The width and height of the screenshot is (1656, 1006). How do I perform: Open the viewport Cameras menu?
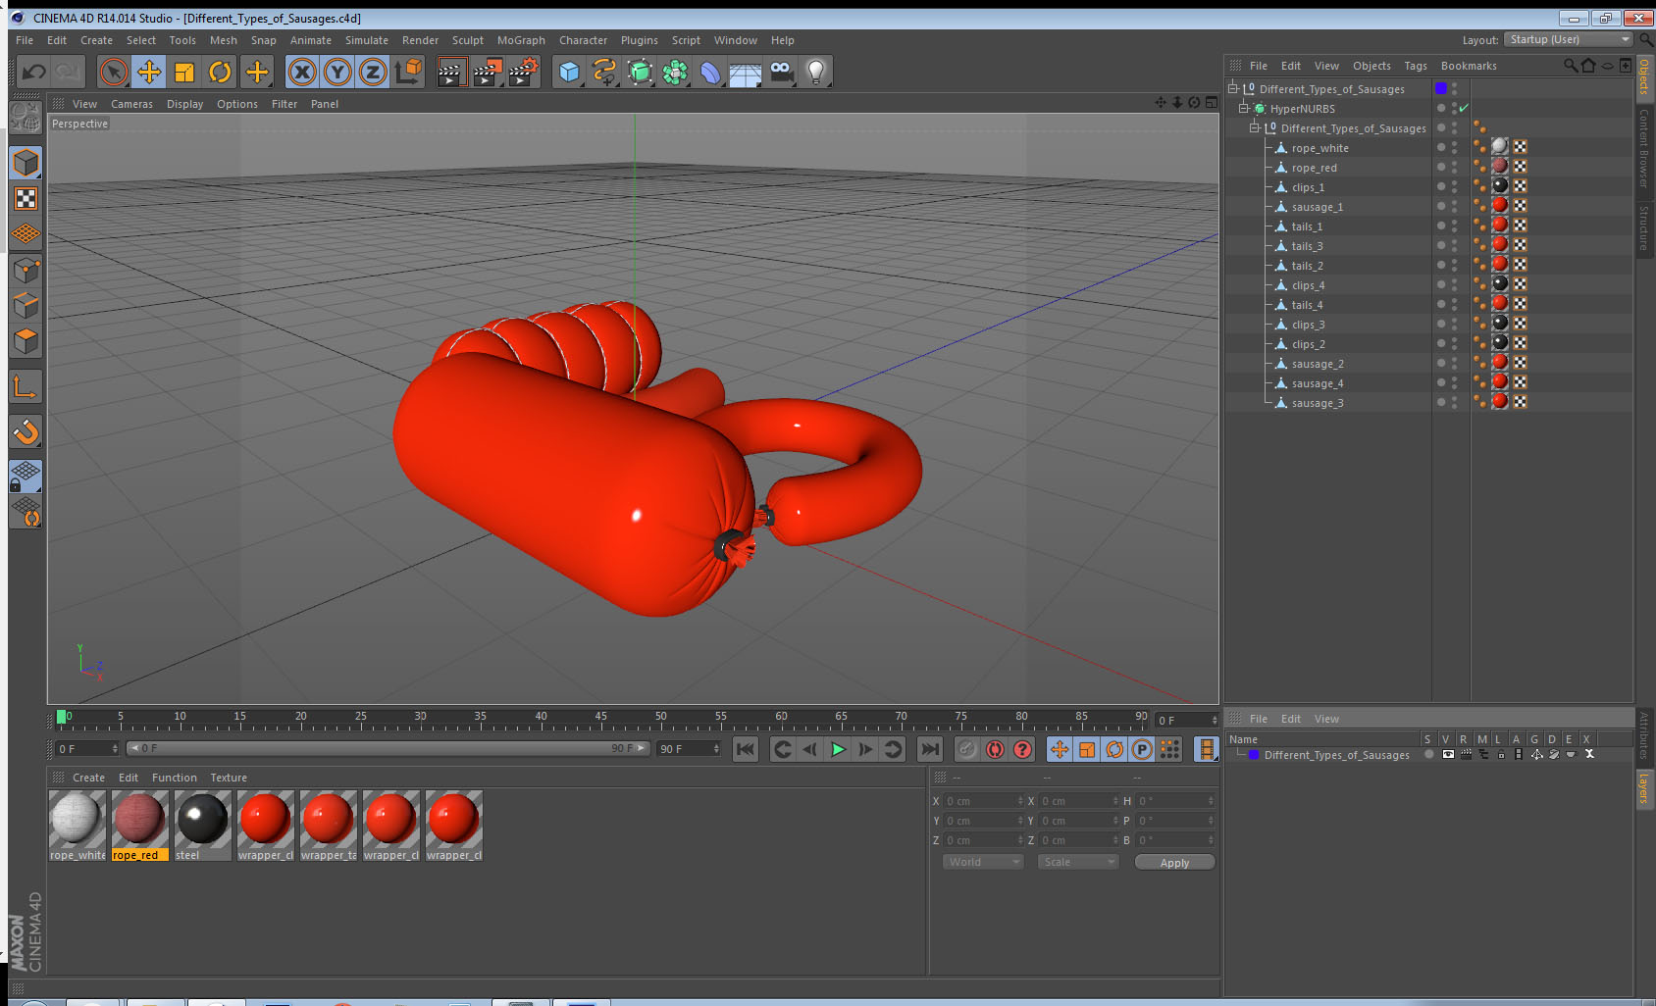point(131,104)
